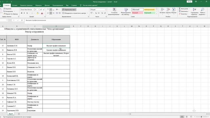Open the Вставка ribbon tab

[x=15, y=5]
